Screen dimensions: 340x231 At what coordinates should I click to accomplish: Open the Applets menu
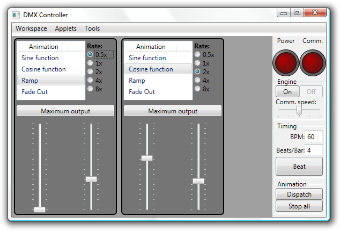pyautogui.click(x=66, y=28)
